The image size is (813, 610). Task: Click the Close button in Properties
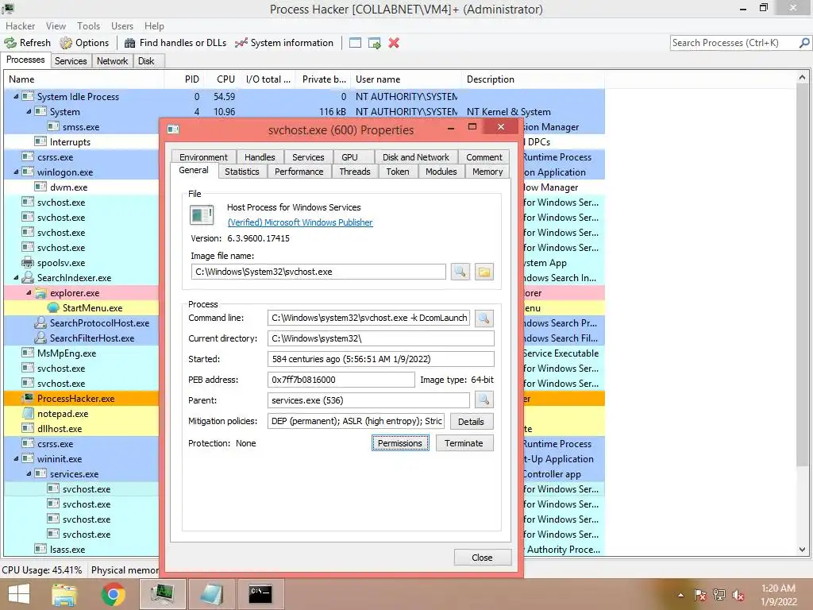coord(482,557)
